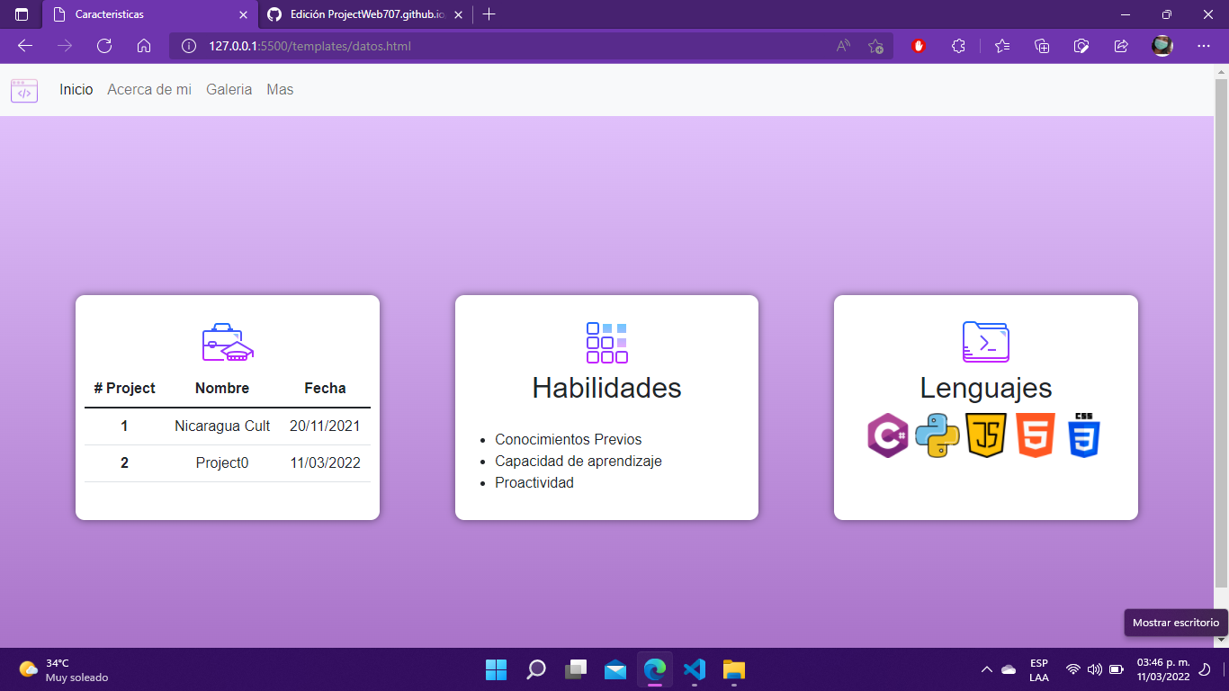Click the JavaScript JS logo
The height and width of the screenshot is (691, 1229).
coord(986,436)
